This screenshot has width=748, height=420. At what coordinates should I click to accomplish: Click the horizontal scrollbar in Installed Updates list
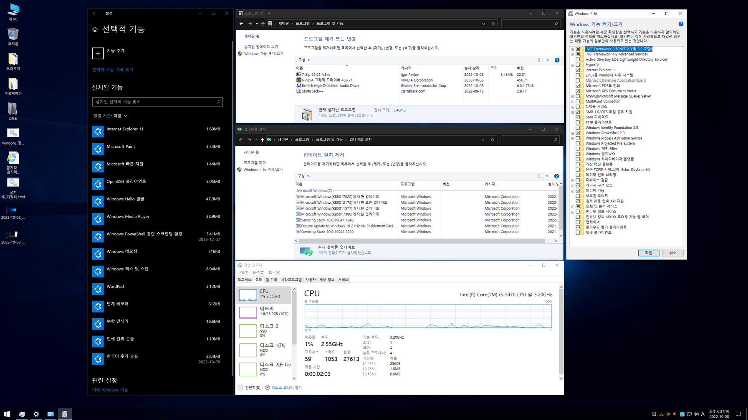pos(422,241)
